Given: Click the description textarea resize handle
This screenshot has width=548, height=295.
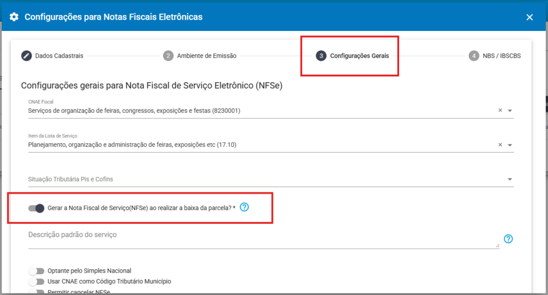Looking at the screenshot, I should click(497, 245).
